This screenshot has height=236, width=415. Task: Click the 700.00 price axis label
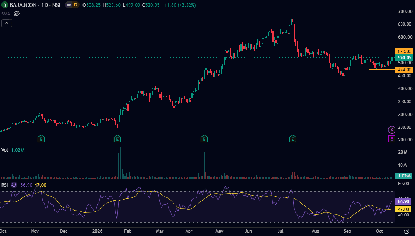(405, 11)
